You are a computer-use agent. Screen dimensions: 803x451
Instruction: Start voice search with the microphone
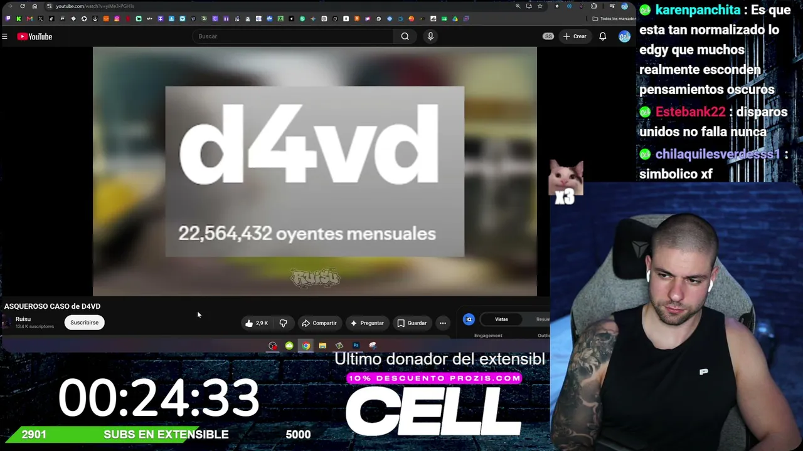point(430,36)
